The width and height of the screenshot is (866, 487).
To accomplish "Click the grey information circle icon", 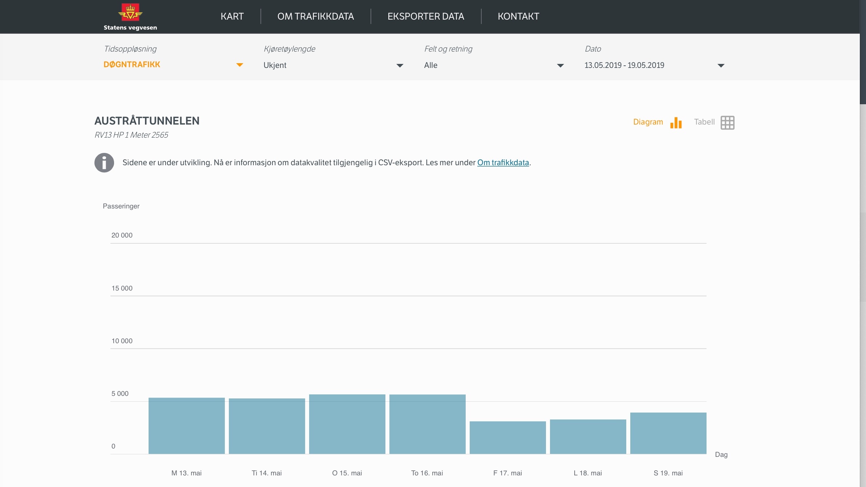I will point(104,162).
